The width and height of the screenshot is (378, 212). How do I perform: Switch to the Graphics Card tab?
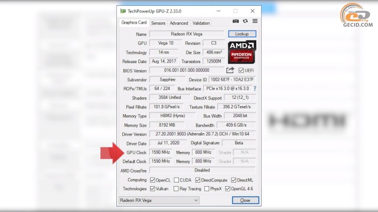[x=134, y=22]
